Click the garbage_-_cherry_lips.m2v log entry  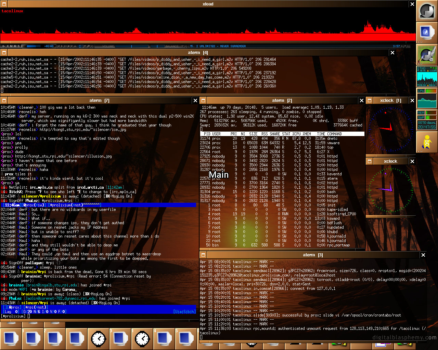[x=126, y=68]
